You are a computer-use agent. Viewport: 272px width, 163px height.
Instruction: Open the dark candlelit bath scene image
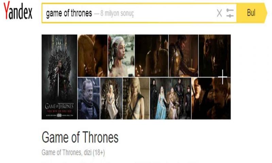[x=152, y=56]
